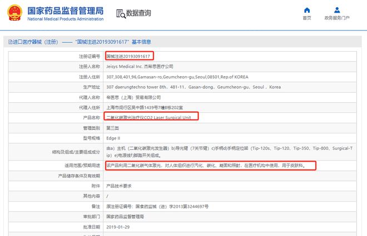This screenshot has width=367, height=236.
Task: Click the 附件 row label
Action: pos(96,186)
